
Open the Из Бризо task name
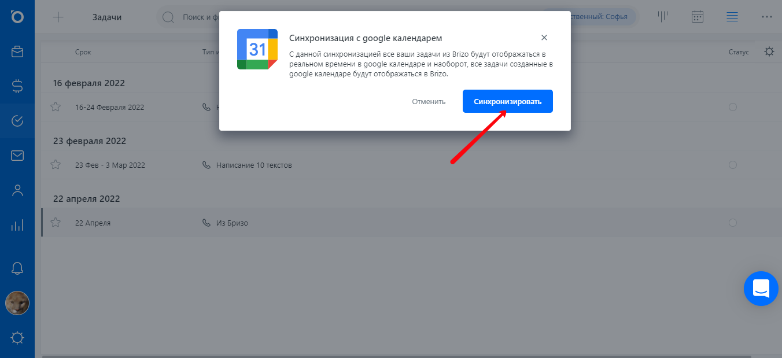[x=232, y=223]
